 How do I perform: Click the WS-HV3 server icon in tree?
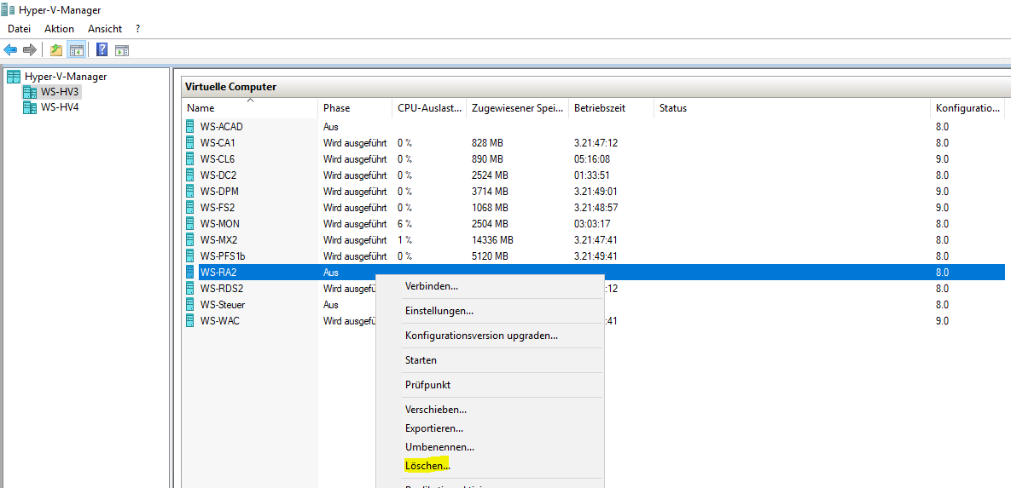click(30, 92)
